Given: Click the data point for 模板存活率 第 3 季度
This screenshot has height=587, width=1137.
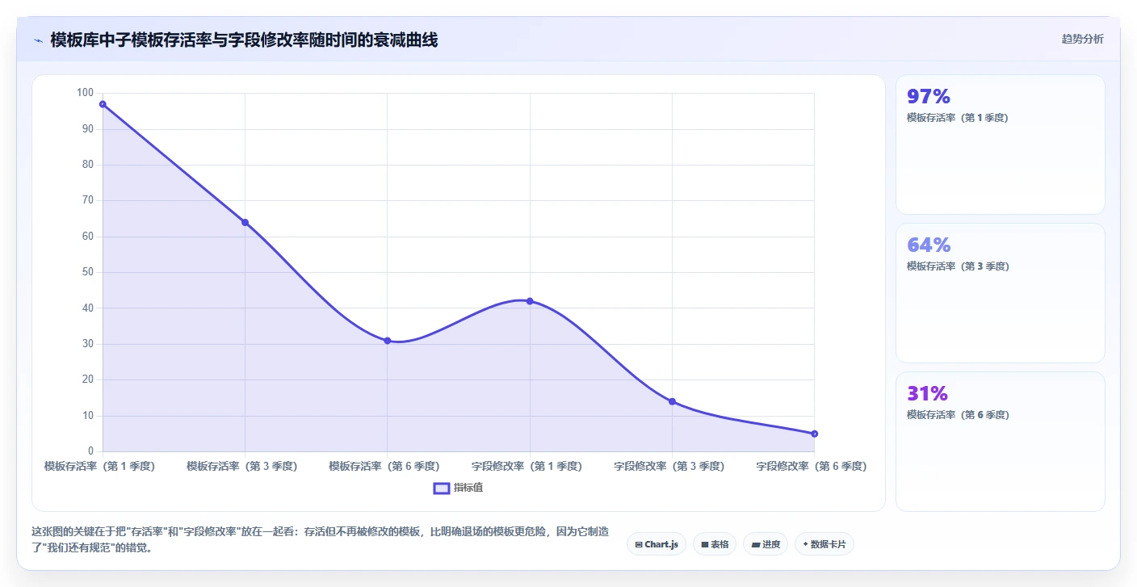Looking at the screenshot, I should (x=245, y=222).
